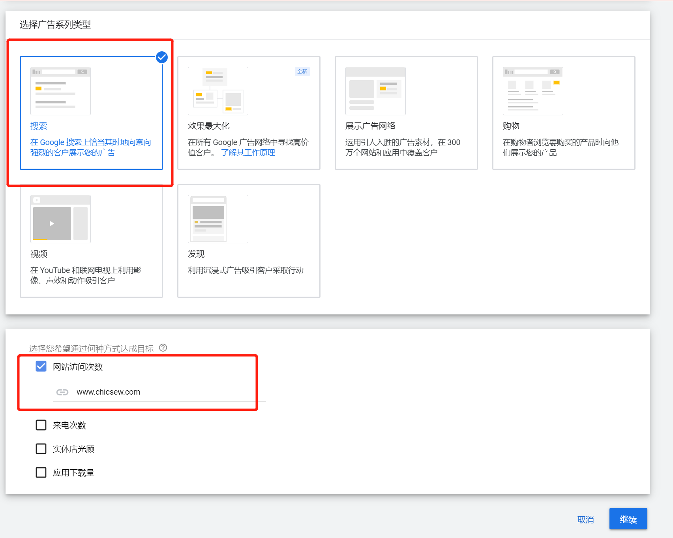
Task: Click the play icon on the 视频 thumbnail
Action: [52, 223]
